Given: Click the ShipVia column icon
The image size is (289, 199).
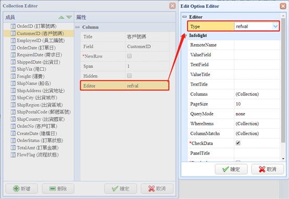Looking at the screenshot, I should (x=13, y=69).
